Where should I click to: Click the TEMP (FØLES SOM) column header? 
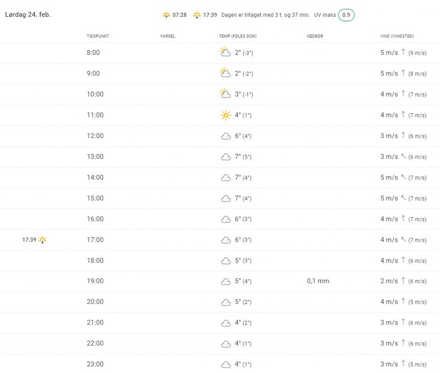(x=237, y=36)
